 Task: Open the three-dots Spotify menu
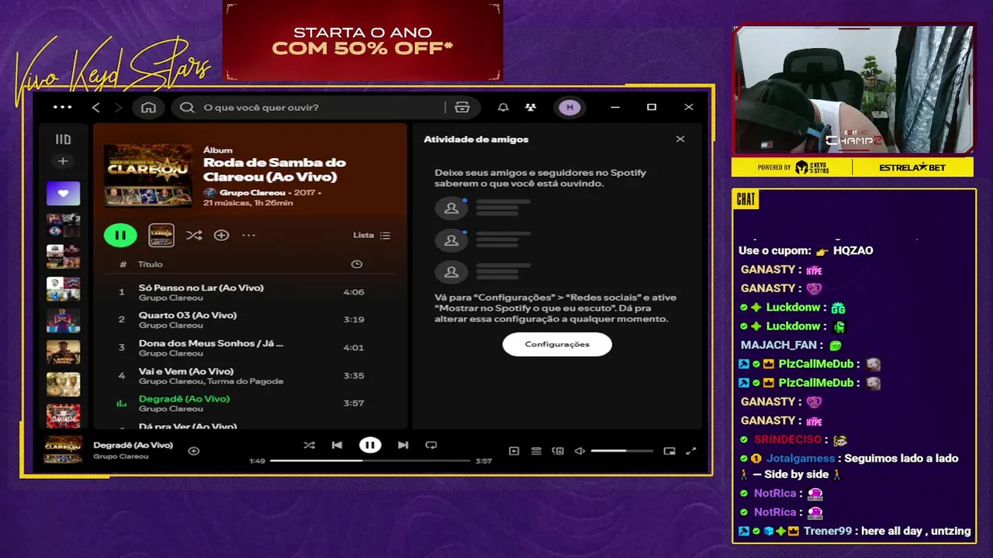coord(62,107)
